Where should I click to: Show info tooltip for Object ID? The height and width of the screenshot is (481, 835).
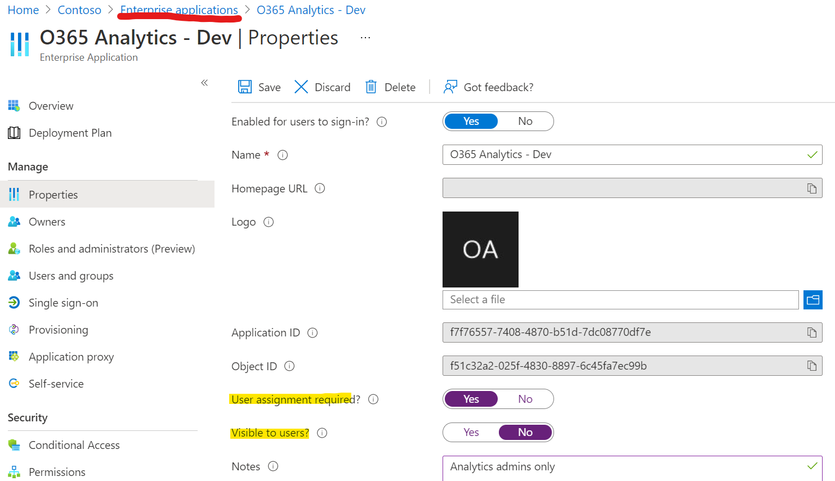pos(289,366)
